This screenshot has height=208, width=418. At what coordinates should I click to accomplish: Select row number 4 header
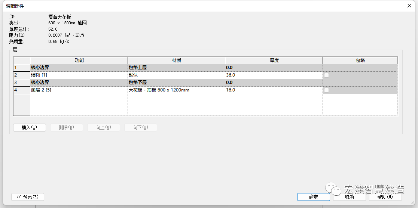tap(22, 90)
